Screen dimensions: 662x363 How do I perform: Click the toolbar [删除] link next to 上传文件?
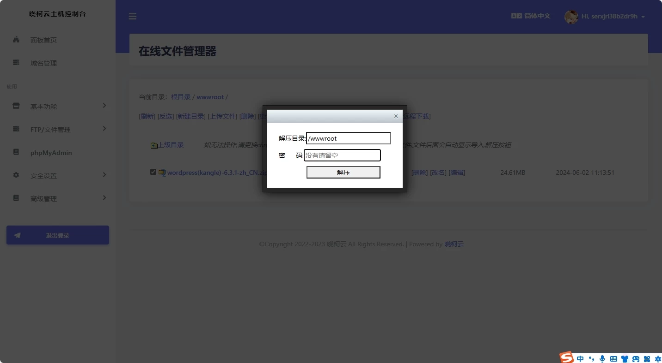point(247,116)
